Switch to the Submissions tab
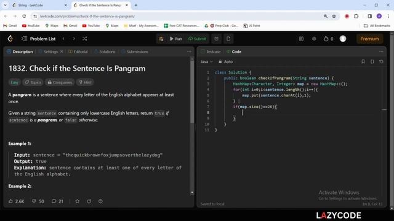Screen dimensions: 394x221 coord(135,52)
